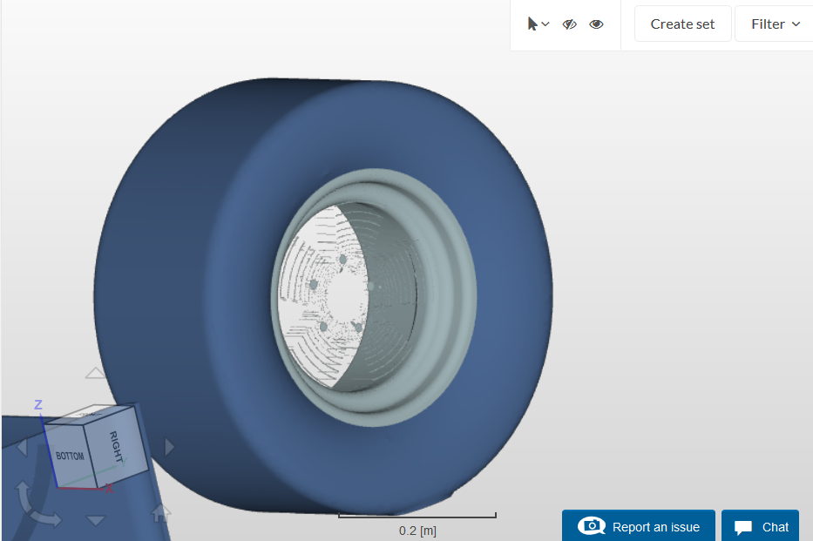Rotate view right with the right triangle arrow
The image size is (813, 541).
point(169,447)
